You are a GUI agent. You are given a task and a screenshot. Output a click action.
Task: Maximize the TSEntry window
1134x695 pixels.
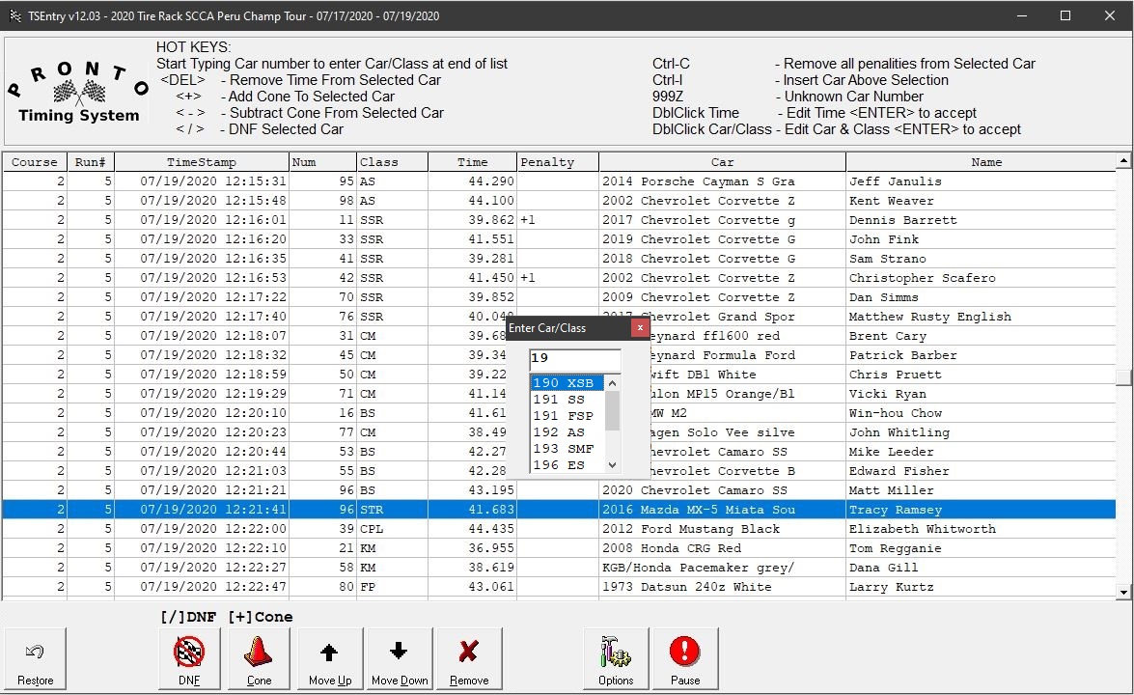click(1065, 15)
